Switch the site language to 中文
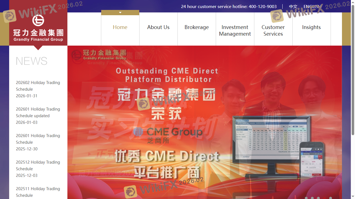 click(293, 6)
